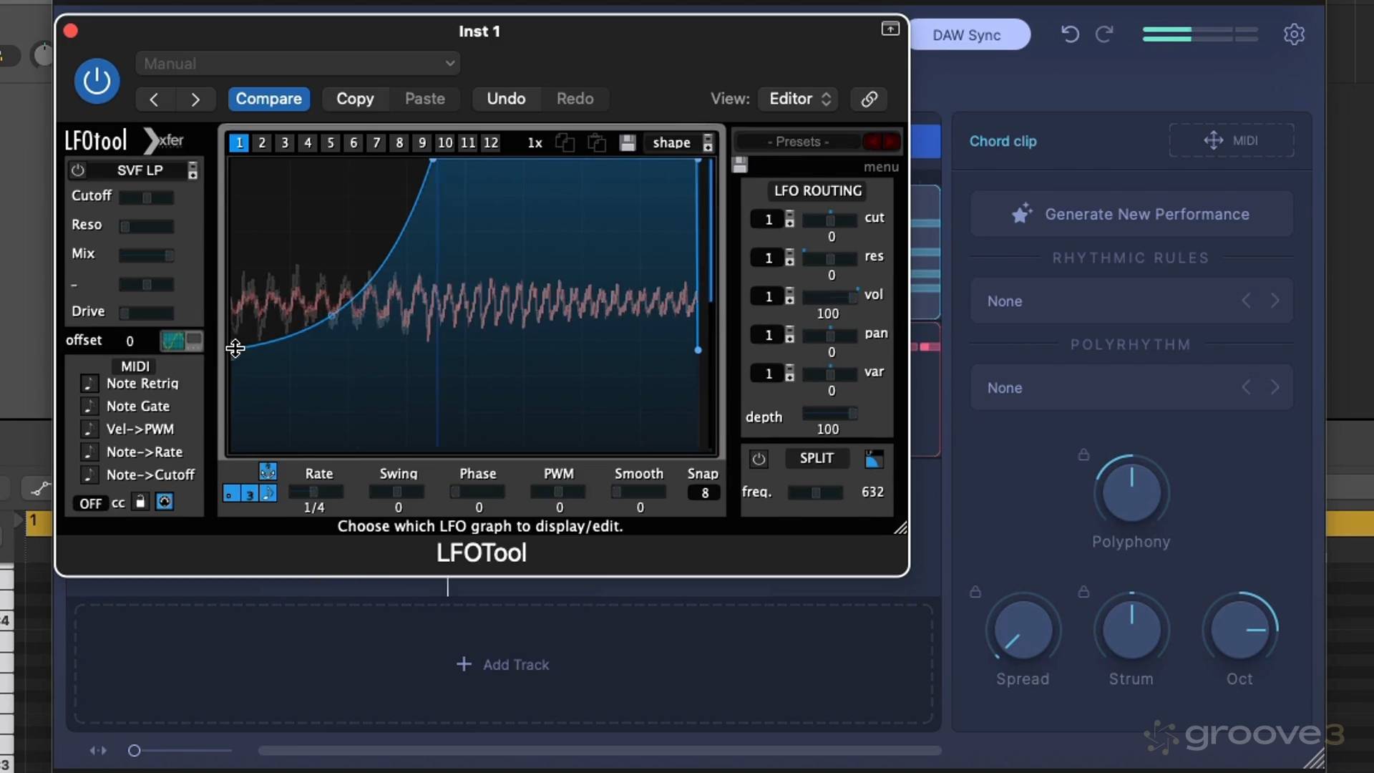Click the MIDI knob icon beside the lock

[165, 502]
